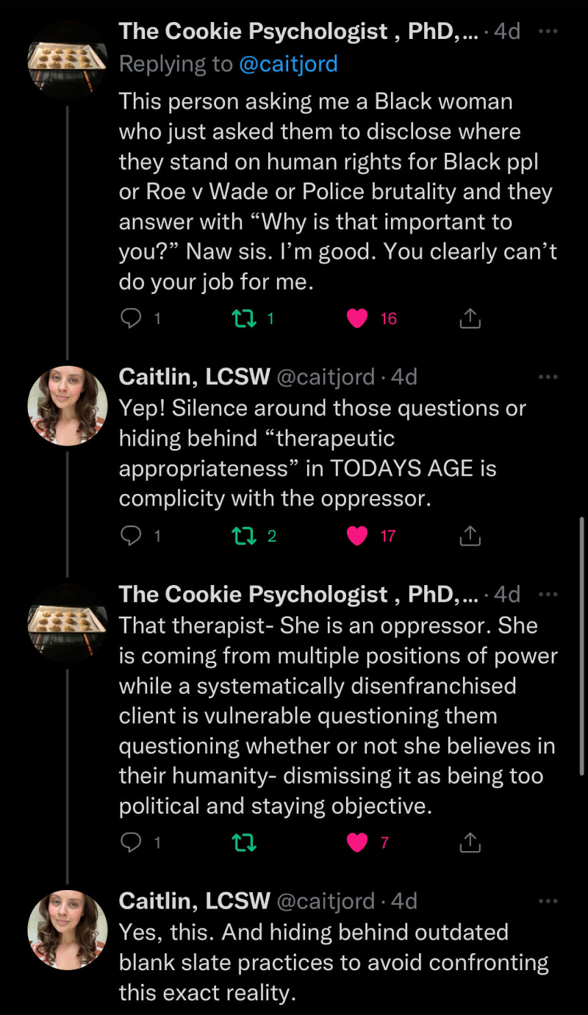This screenshot has width=588, height=1015.
Task: View The Cookie Psychologist's cookie-tray avatar
Action: coord(67,58)
